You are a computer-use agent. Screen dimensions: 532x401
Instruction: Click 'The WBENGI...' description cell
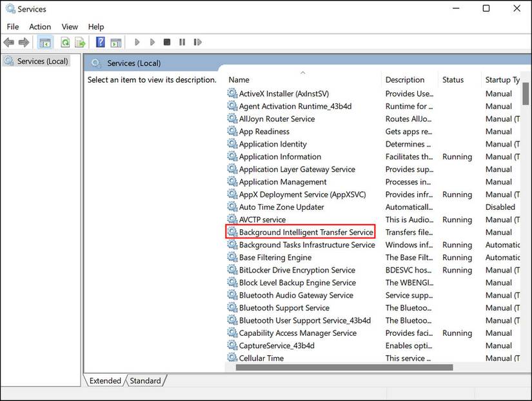click(x=409, y=282)
